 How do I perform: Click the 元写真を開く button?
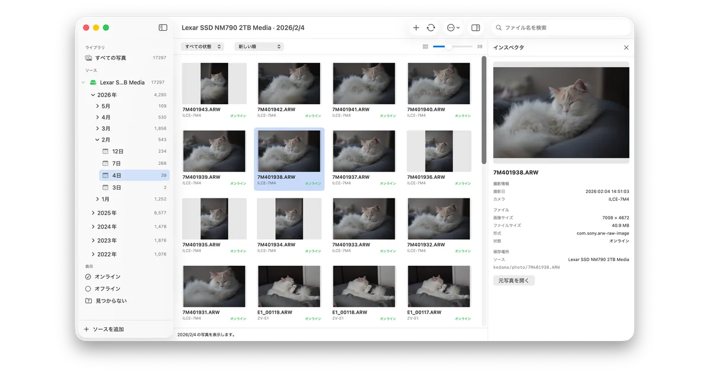click(x=514, y=280)
